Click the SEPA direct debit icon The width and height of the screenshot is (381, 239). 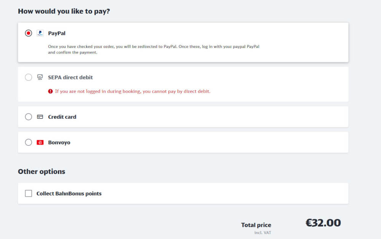tap(40, 77)
